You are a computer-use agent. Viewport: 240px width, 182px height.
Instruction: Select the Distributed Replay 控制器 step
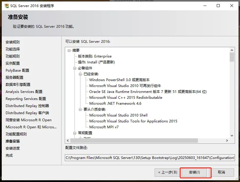tap(27, 106)
